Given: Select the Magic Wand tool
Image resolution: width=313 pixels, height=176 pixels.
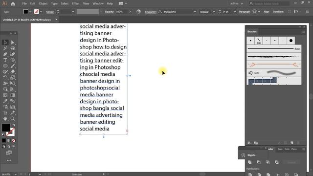Looking at the screenshot, I should point(5,48).
